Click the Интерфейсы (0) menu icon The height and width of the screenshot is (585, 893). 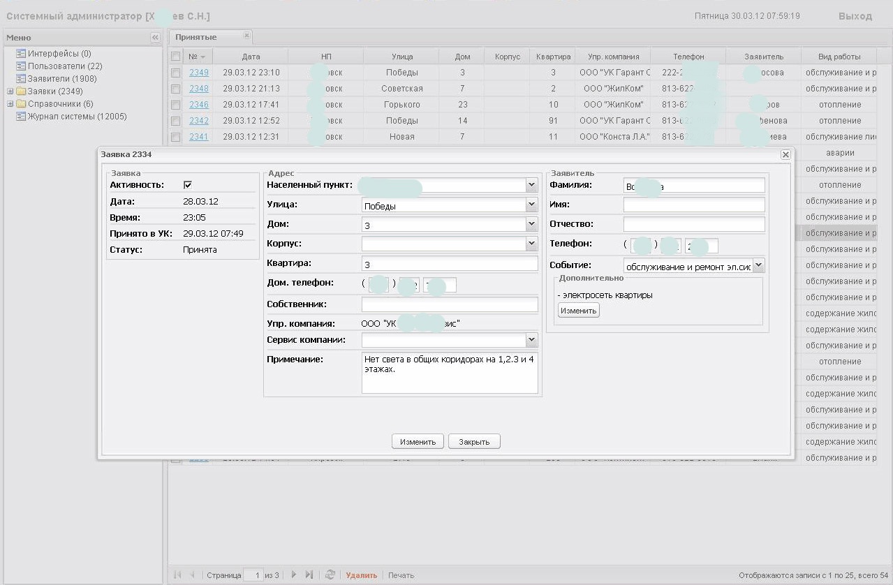[21, 54]
